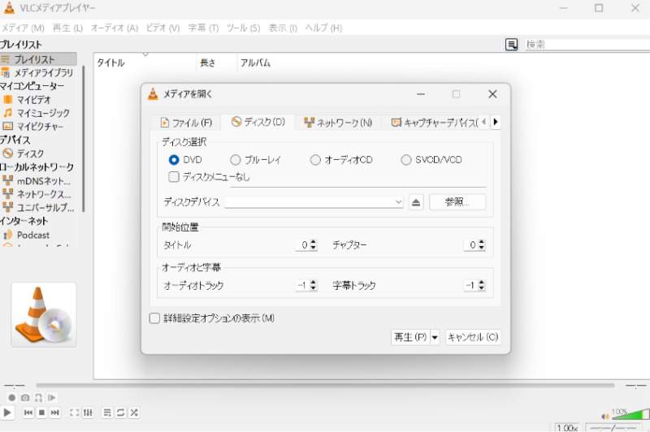
Task: Select マイビデオ in the sidebar
Action: tap(38, 100)
